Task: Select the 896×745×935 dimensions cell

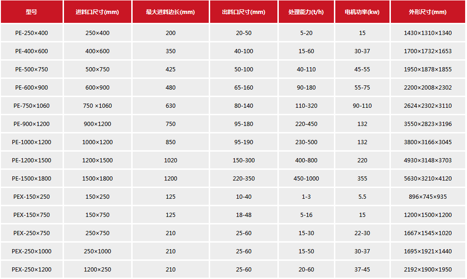Action: click(427, 197)
